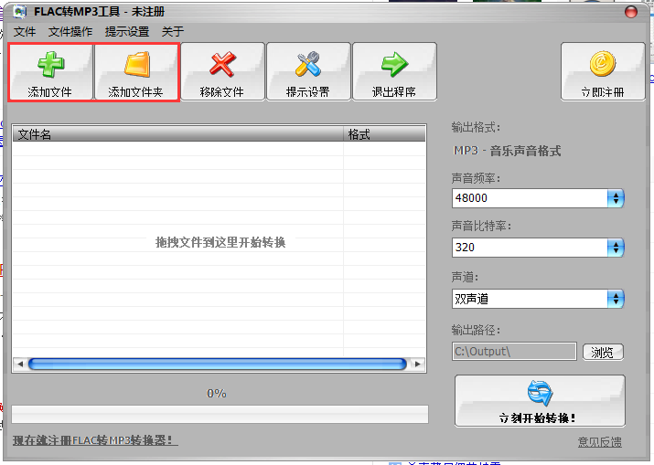Screen dimensions: 654x465
Task: Open 提示设置 tools icon in toolbar
Action: pos(307,64)
